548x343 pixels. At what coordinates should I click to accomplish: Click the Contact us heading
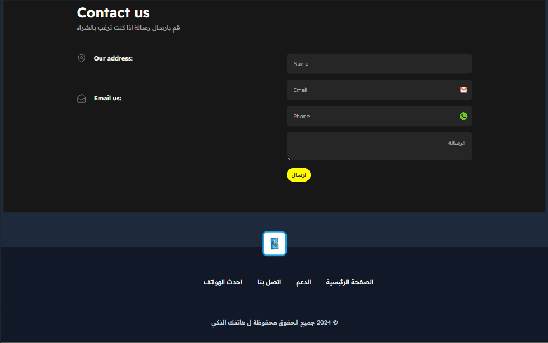113,12
